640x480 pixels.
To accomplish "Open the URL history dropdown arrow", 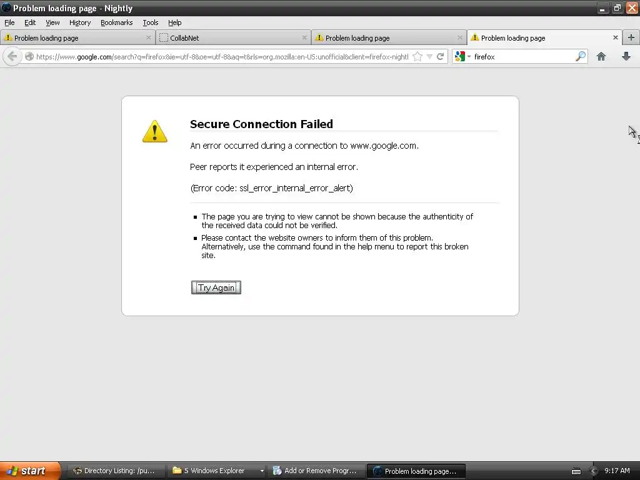I will coord(429,57).
